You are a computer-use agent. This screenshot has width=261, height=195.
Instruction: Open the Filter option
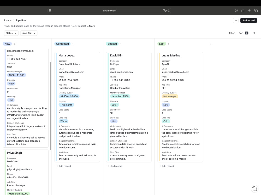tap(232, 33)
